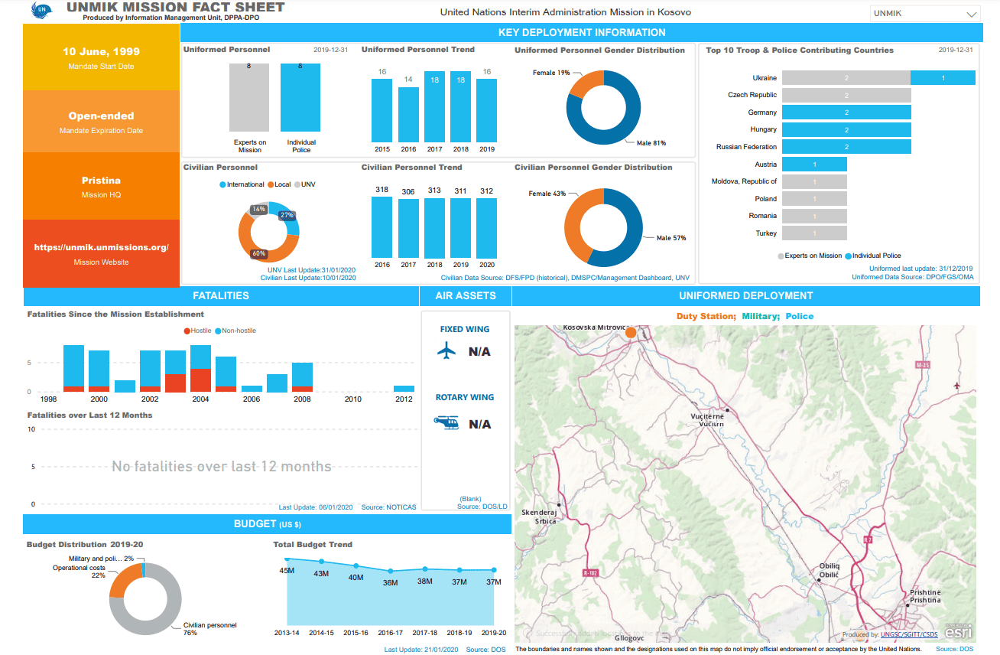Click the fixed wing airplane icon

pos(446,351)
